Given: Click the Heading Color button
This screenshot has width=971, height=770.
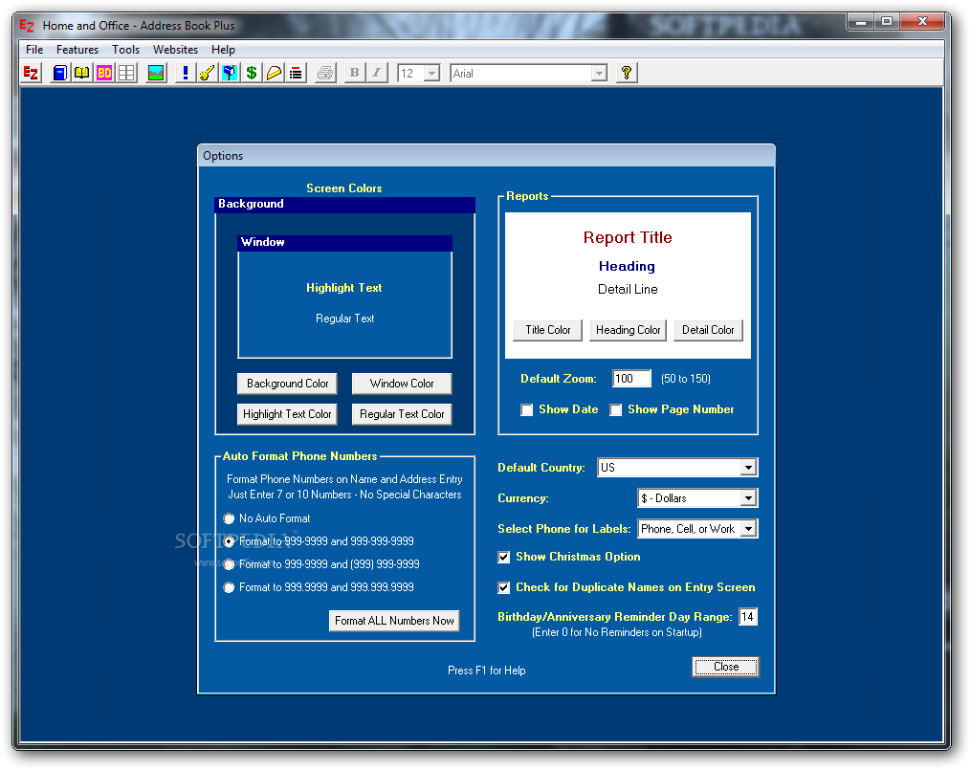Looking at the screenshot, I should [x=628, y=330].
